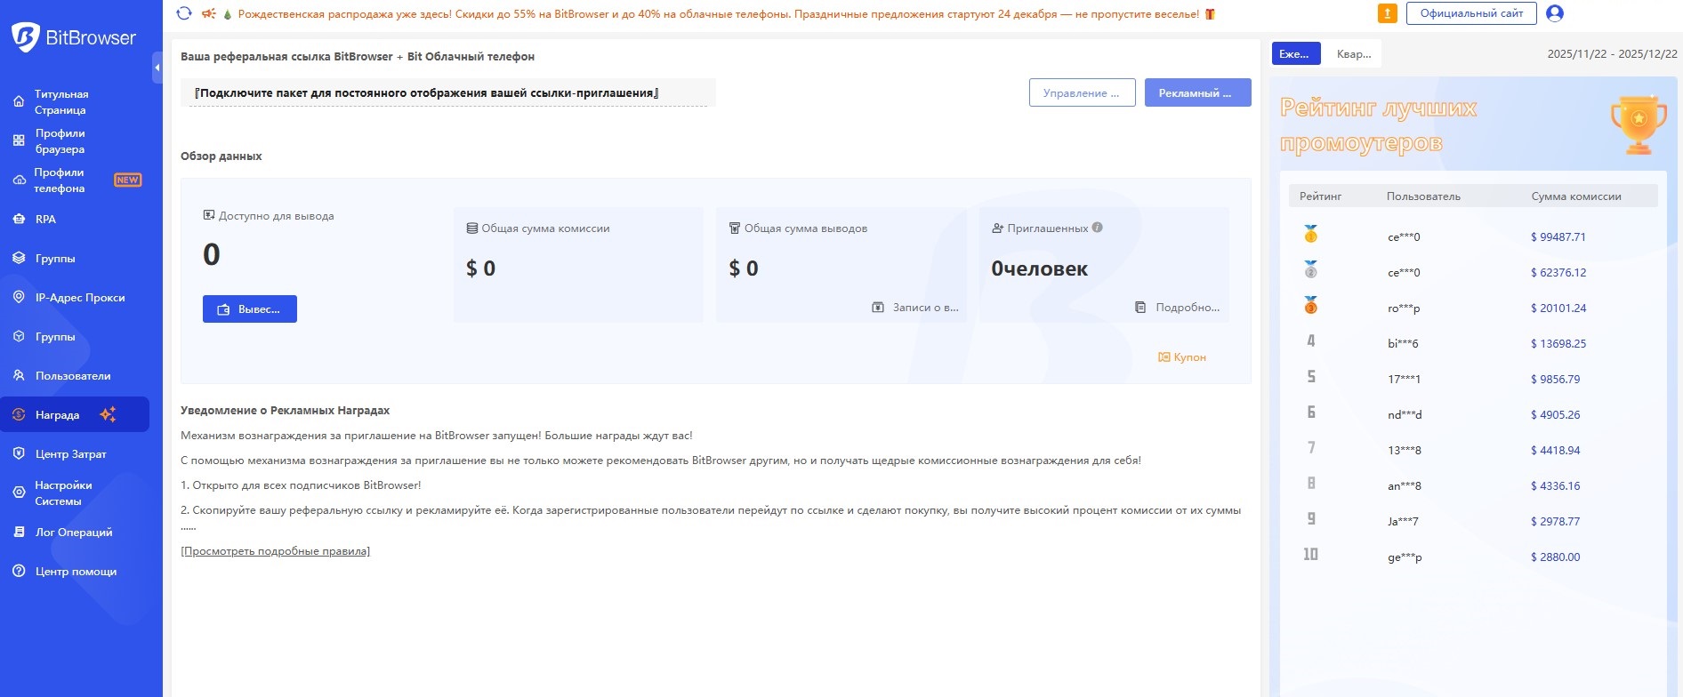1683x697 pixels.
Task: Switch to the Квар... ranking tab
Action: pyautogui.click(x=1353, y=54)
